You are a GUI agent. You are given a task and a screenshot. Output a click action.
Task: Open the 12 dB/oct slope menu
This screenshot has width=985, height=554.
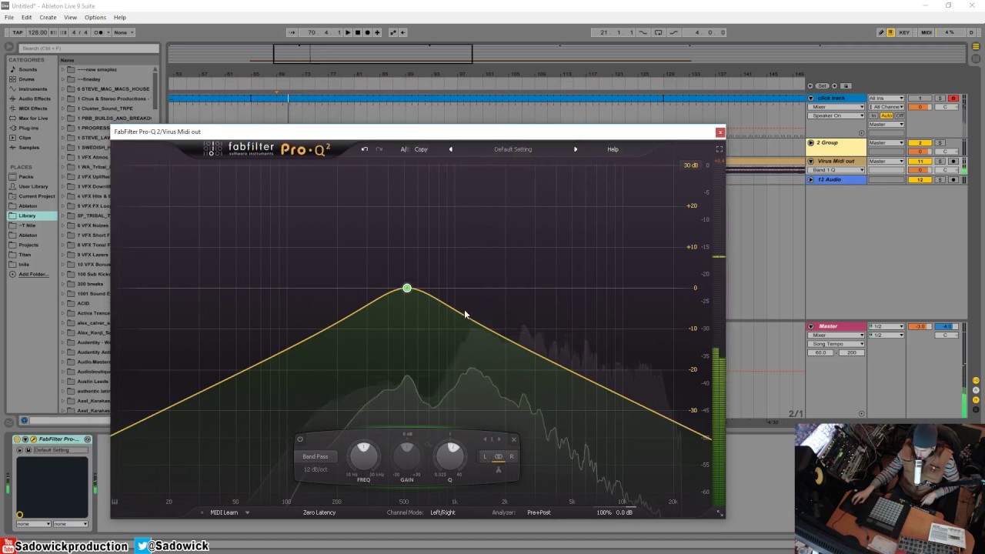click(315, 469)
